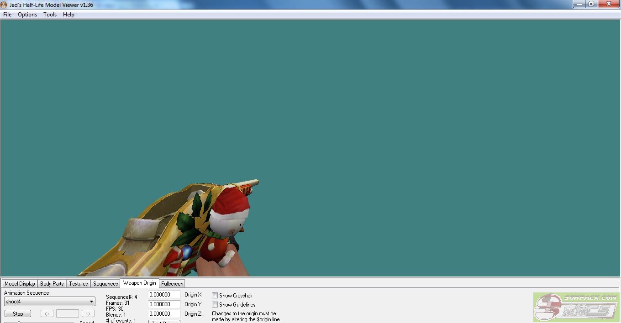
Task: Close the Model Viewer window
Action: click(x=609, y=4)
